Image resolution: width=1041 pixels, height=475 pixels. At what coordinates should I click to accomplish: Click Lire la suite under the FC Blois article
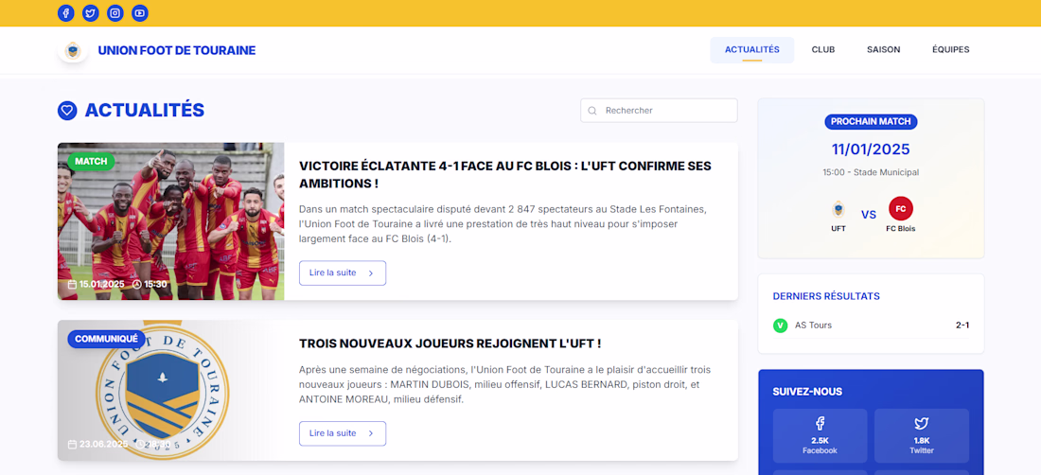coord(343,273)
